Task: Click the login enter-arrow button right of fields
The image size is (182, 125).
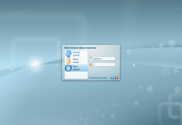Action: 117,62
